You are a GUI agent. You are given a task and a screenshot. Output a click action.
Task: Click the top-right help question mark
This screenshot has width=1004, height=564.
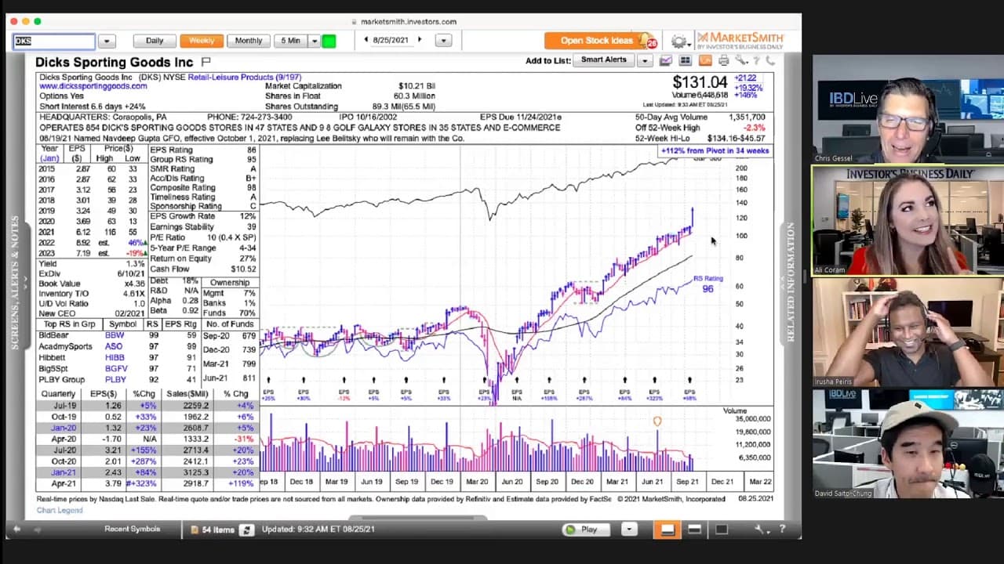click(756, 60)
